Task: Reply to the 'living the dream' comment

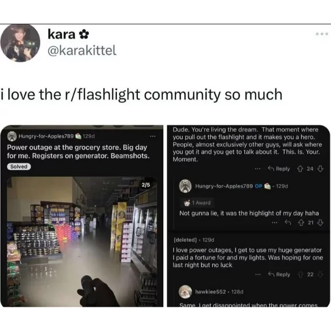Action: pos(279,169)
